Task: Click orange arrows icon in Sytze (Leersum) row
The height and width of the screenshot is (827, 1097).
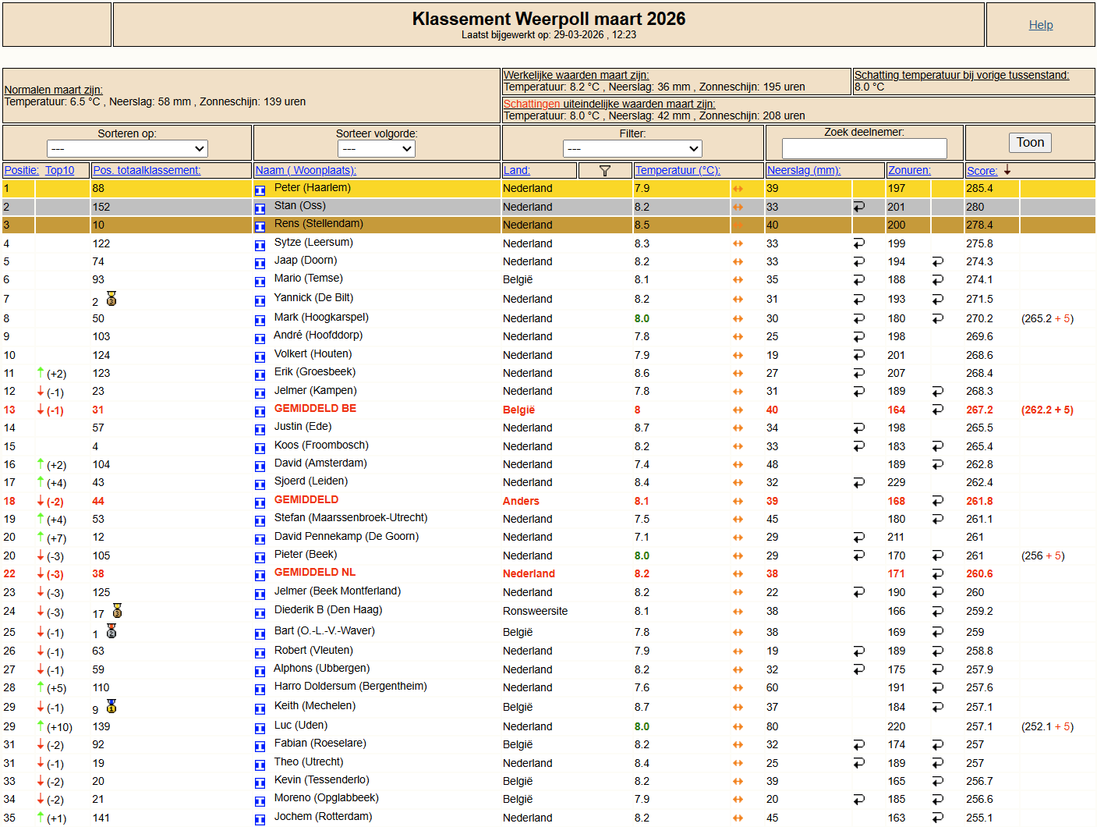Action: (x=738, y=243)
